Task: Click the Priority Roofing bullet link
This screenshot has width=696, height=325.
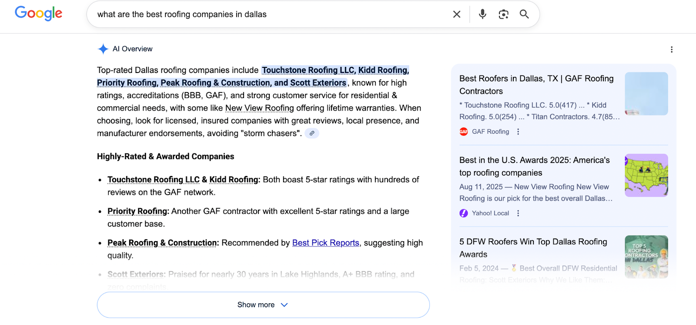Action: click(x=137, y=212)
